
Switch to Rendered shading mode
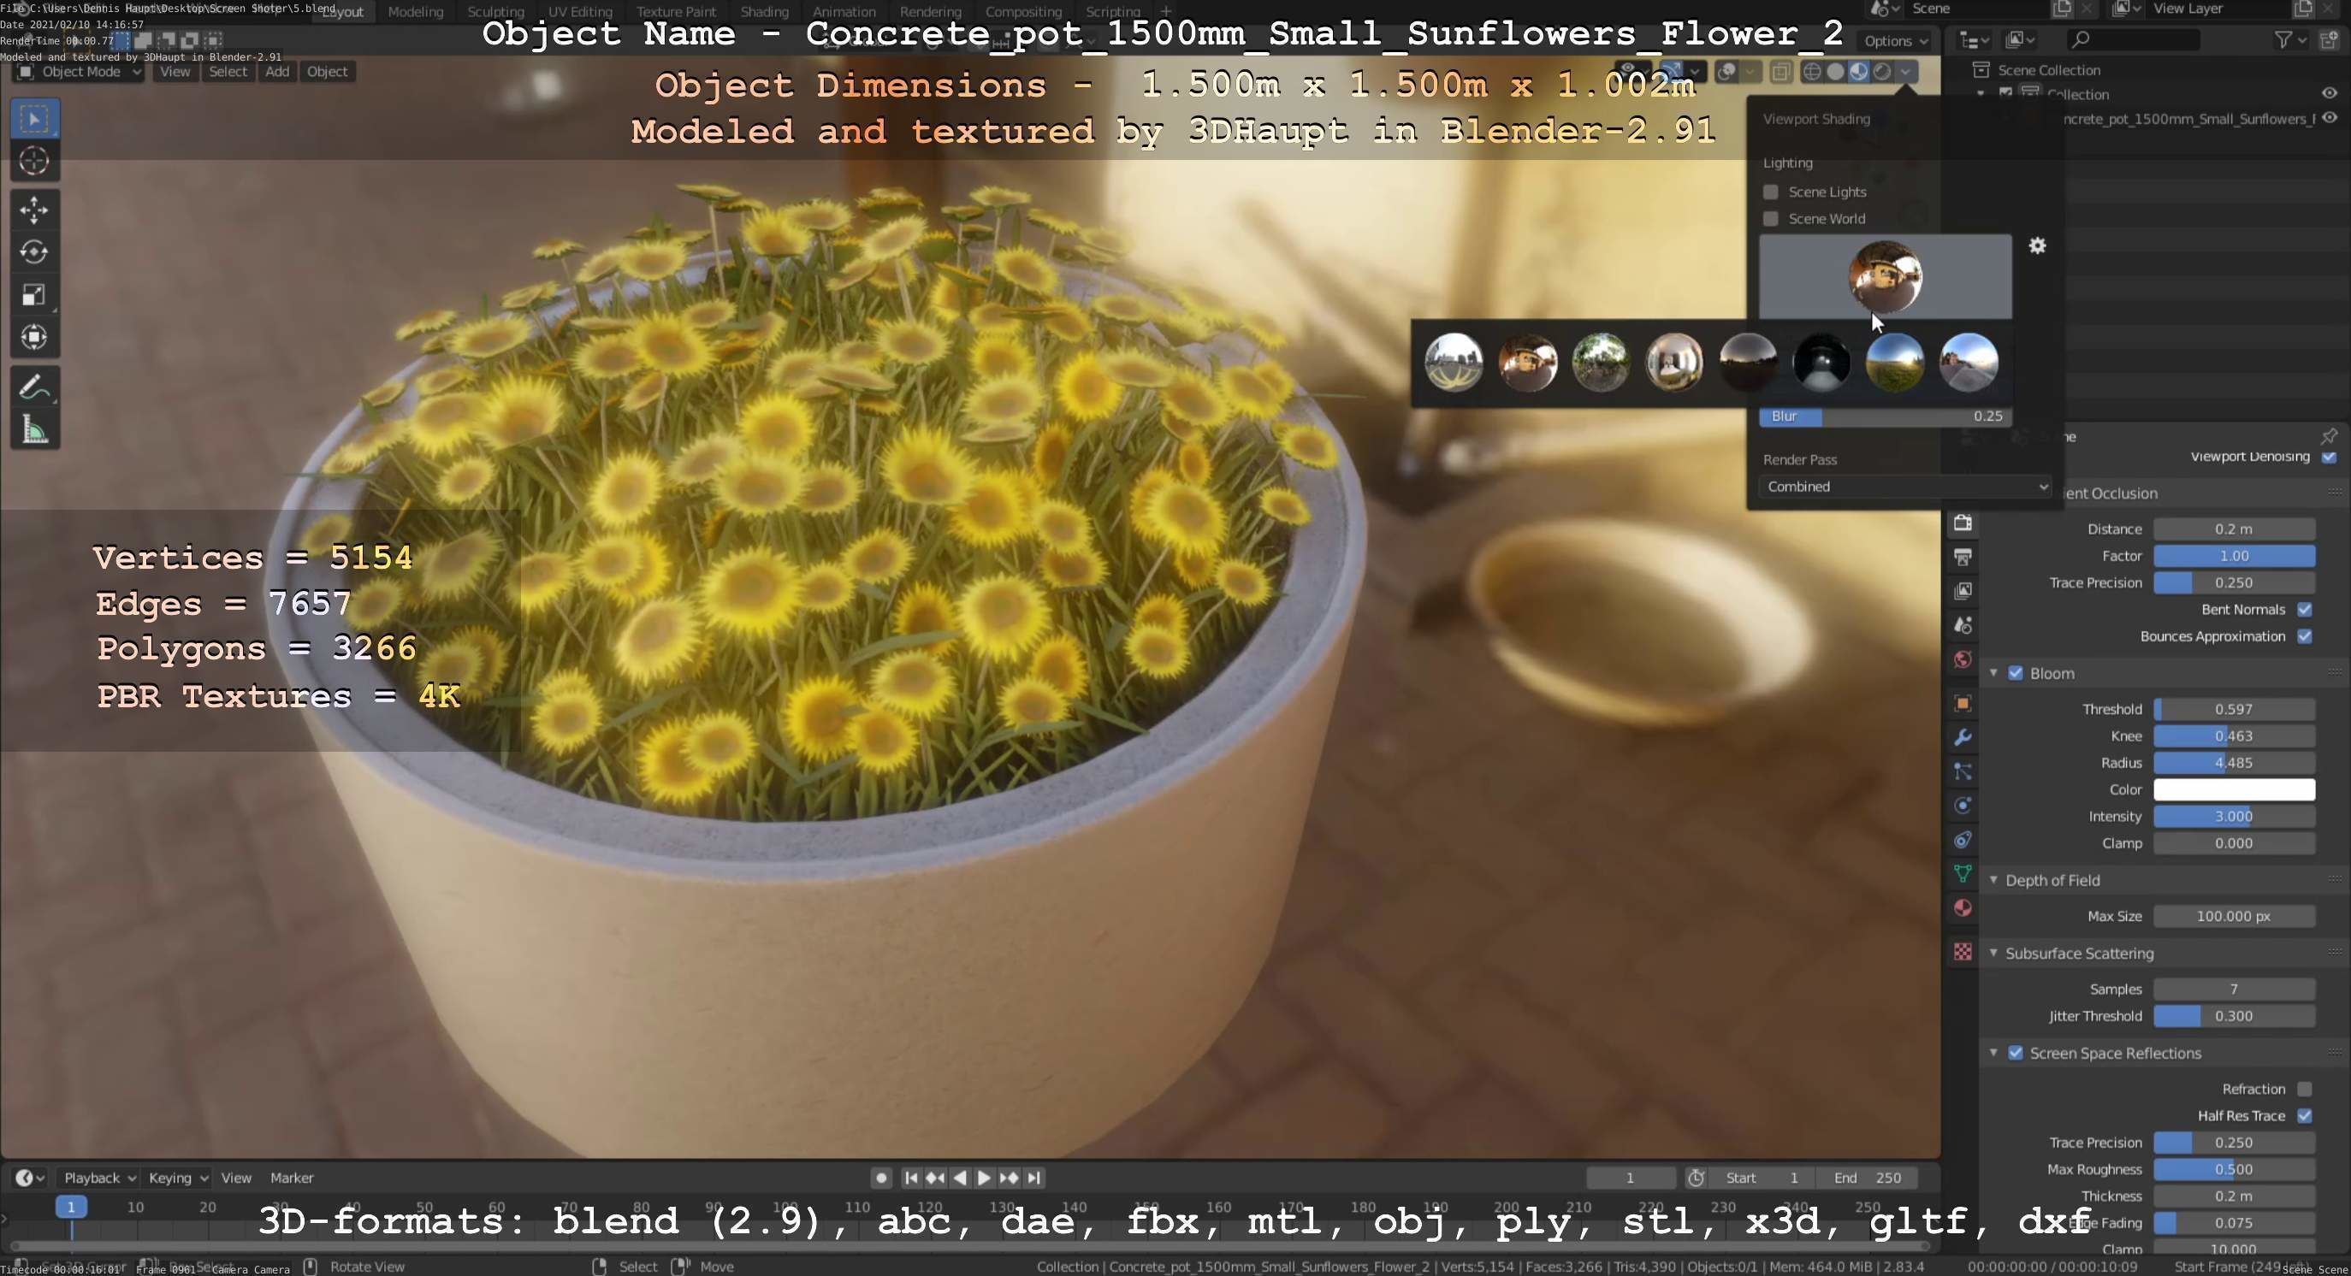(x=1882, y=72)
